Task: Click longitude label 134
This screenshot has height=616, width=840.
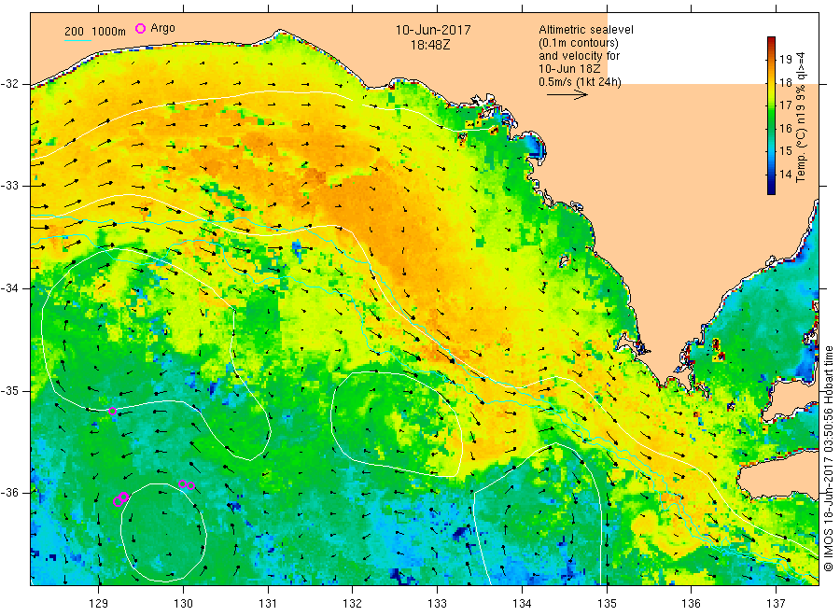Action: [522, 604]
